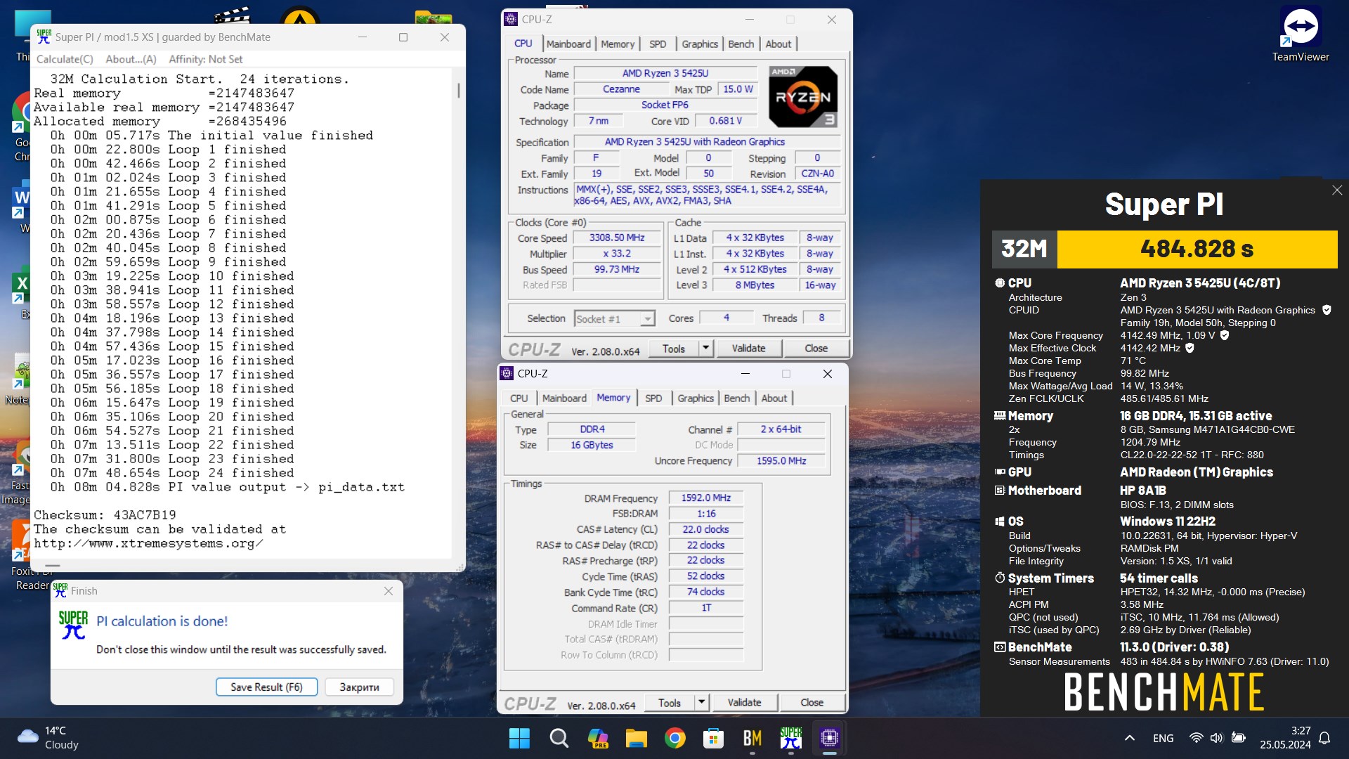Click the Ryzen 3 logo in CPU-Z
Image resolution: width=1349 pixels, height=759 pixels.
coord(802,96)
